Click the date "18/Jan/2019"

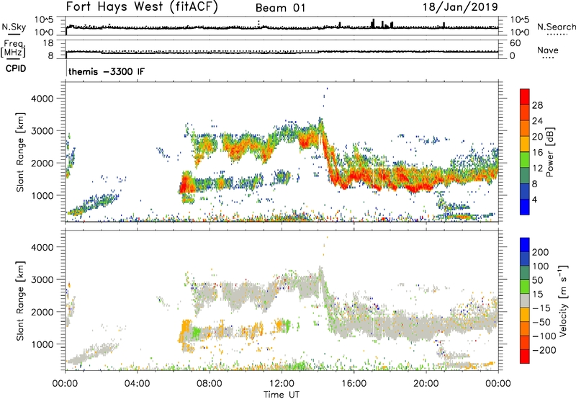click(x=460, y=7)
